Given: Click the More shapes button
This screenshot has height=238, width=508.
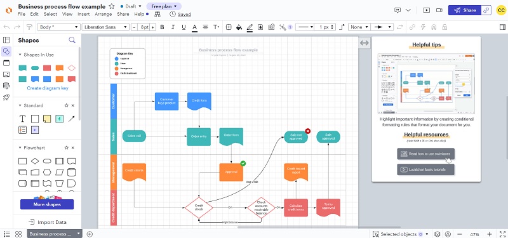Looking at the screenshot, I should click(x=47, y=204).
